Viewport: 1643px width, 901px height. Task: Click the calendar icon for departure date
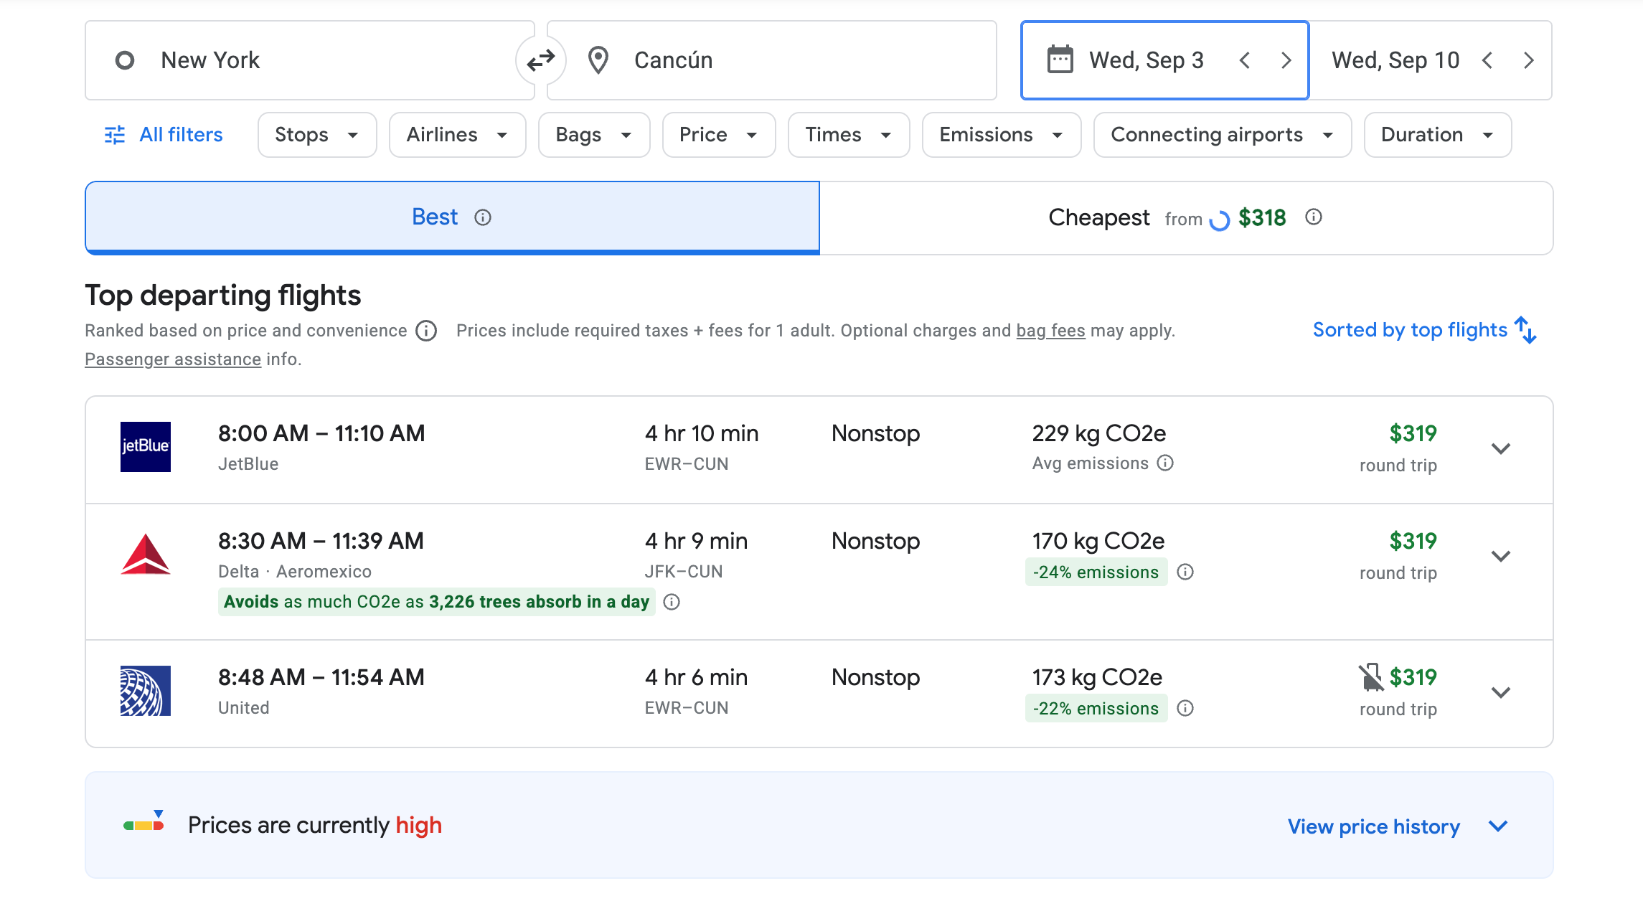(x=1060, y=60)
